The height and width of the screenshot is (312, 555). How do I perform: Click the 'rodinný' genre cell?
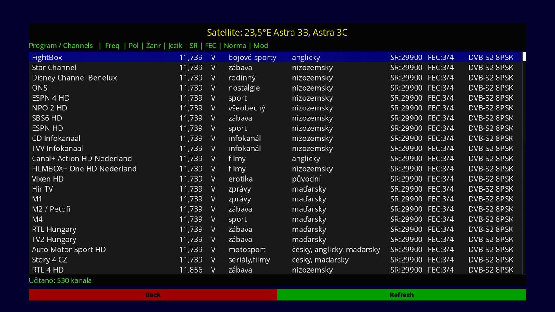[242, 78]
